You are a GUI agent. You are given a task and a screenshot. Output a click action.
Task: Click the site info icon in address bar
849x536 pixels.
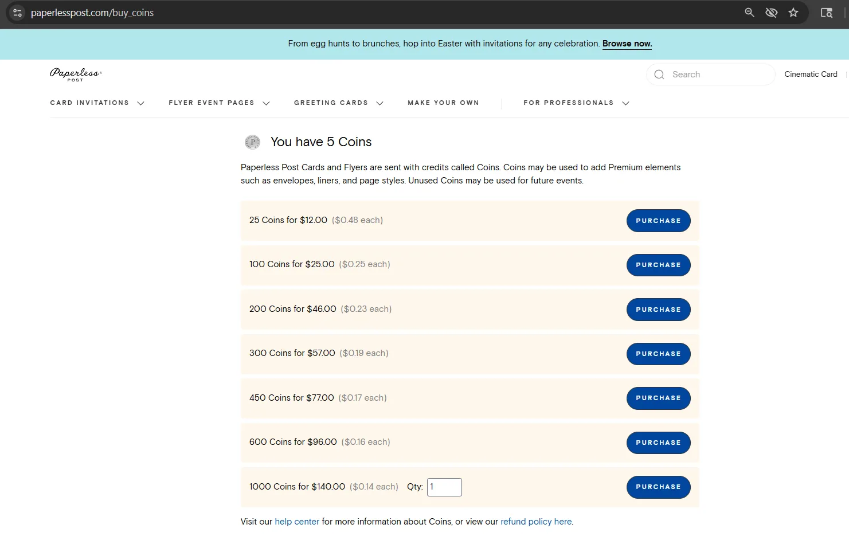click(x=17, y=13)
